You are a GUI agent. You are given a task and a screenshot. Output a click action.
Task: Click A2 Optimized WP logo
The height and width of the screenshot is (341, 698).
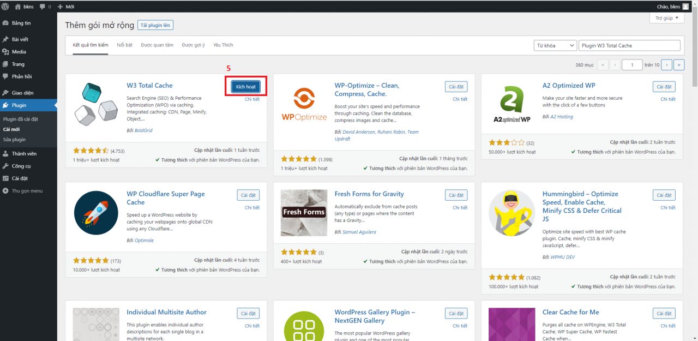click(x=512, y=104)
